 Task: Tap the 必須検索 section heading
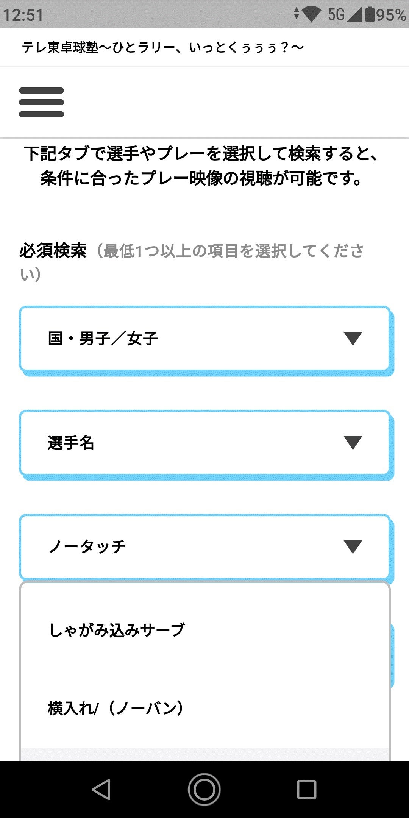[x=53, y=251]
